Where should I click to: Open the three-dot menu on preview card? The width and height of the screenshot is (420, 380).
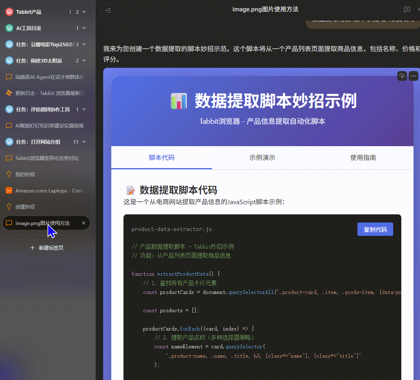[414, 76]
